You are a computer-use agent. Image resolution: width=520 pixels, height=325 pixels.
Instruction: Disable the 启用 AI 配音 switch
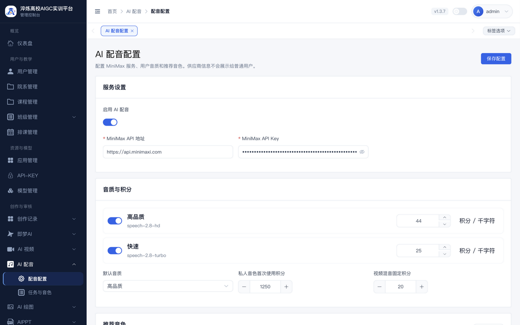110,122
